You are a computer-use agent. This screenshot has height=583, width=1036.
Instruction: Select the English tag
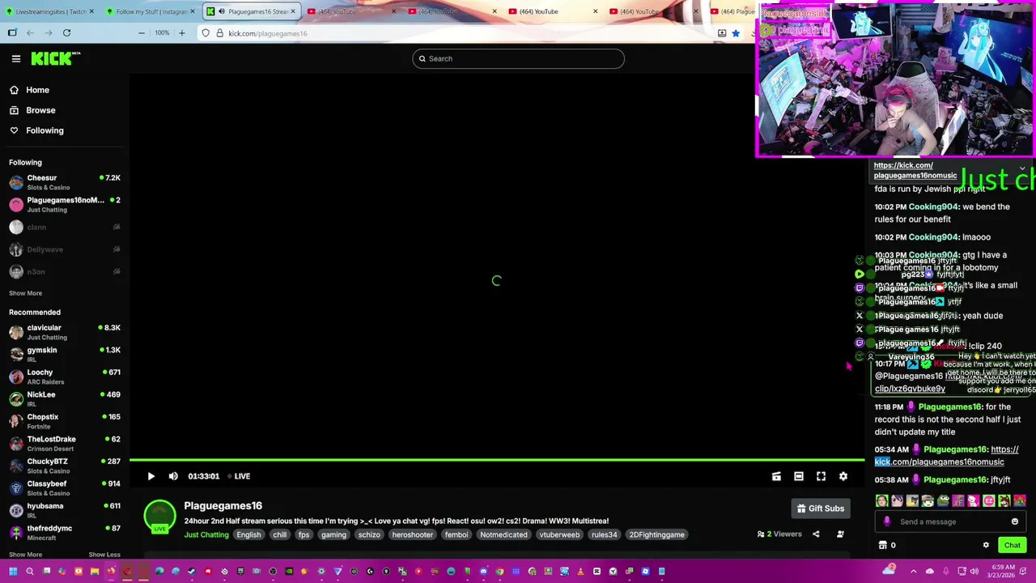pyautogui.click(x=248, y=534)
